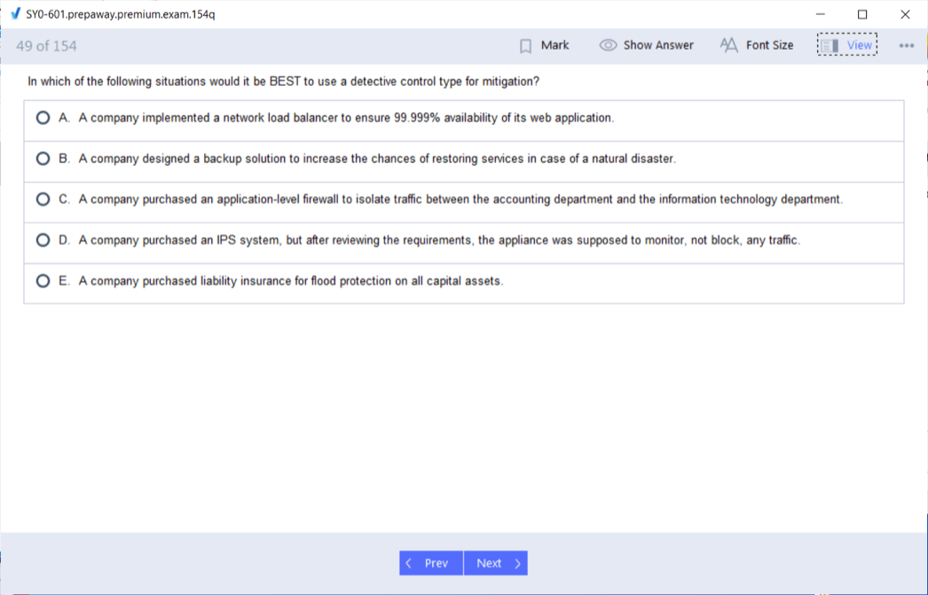This screenshot has width=928, height=595.
Task: Select option E liability insurance radio
Action: 43,281
